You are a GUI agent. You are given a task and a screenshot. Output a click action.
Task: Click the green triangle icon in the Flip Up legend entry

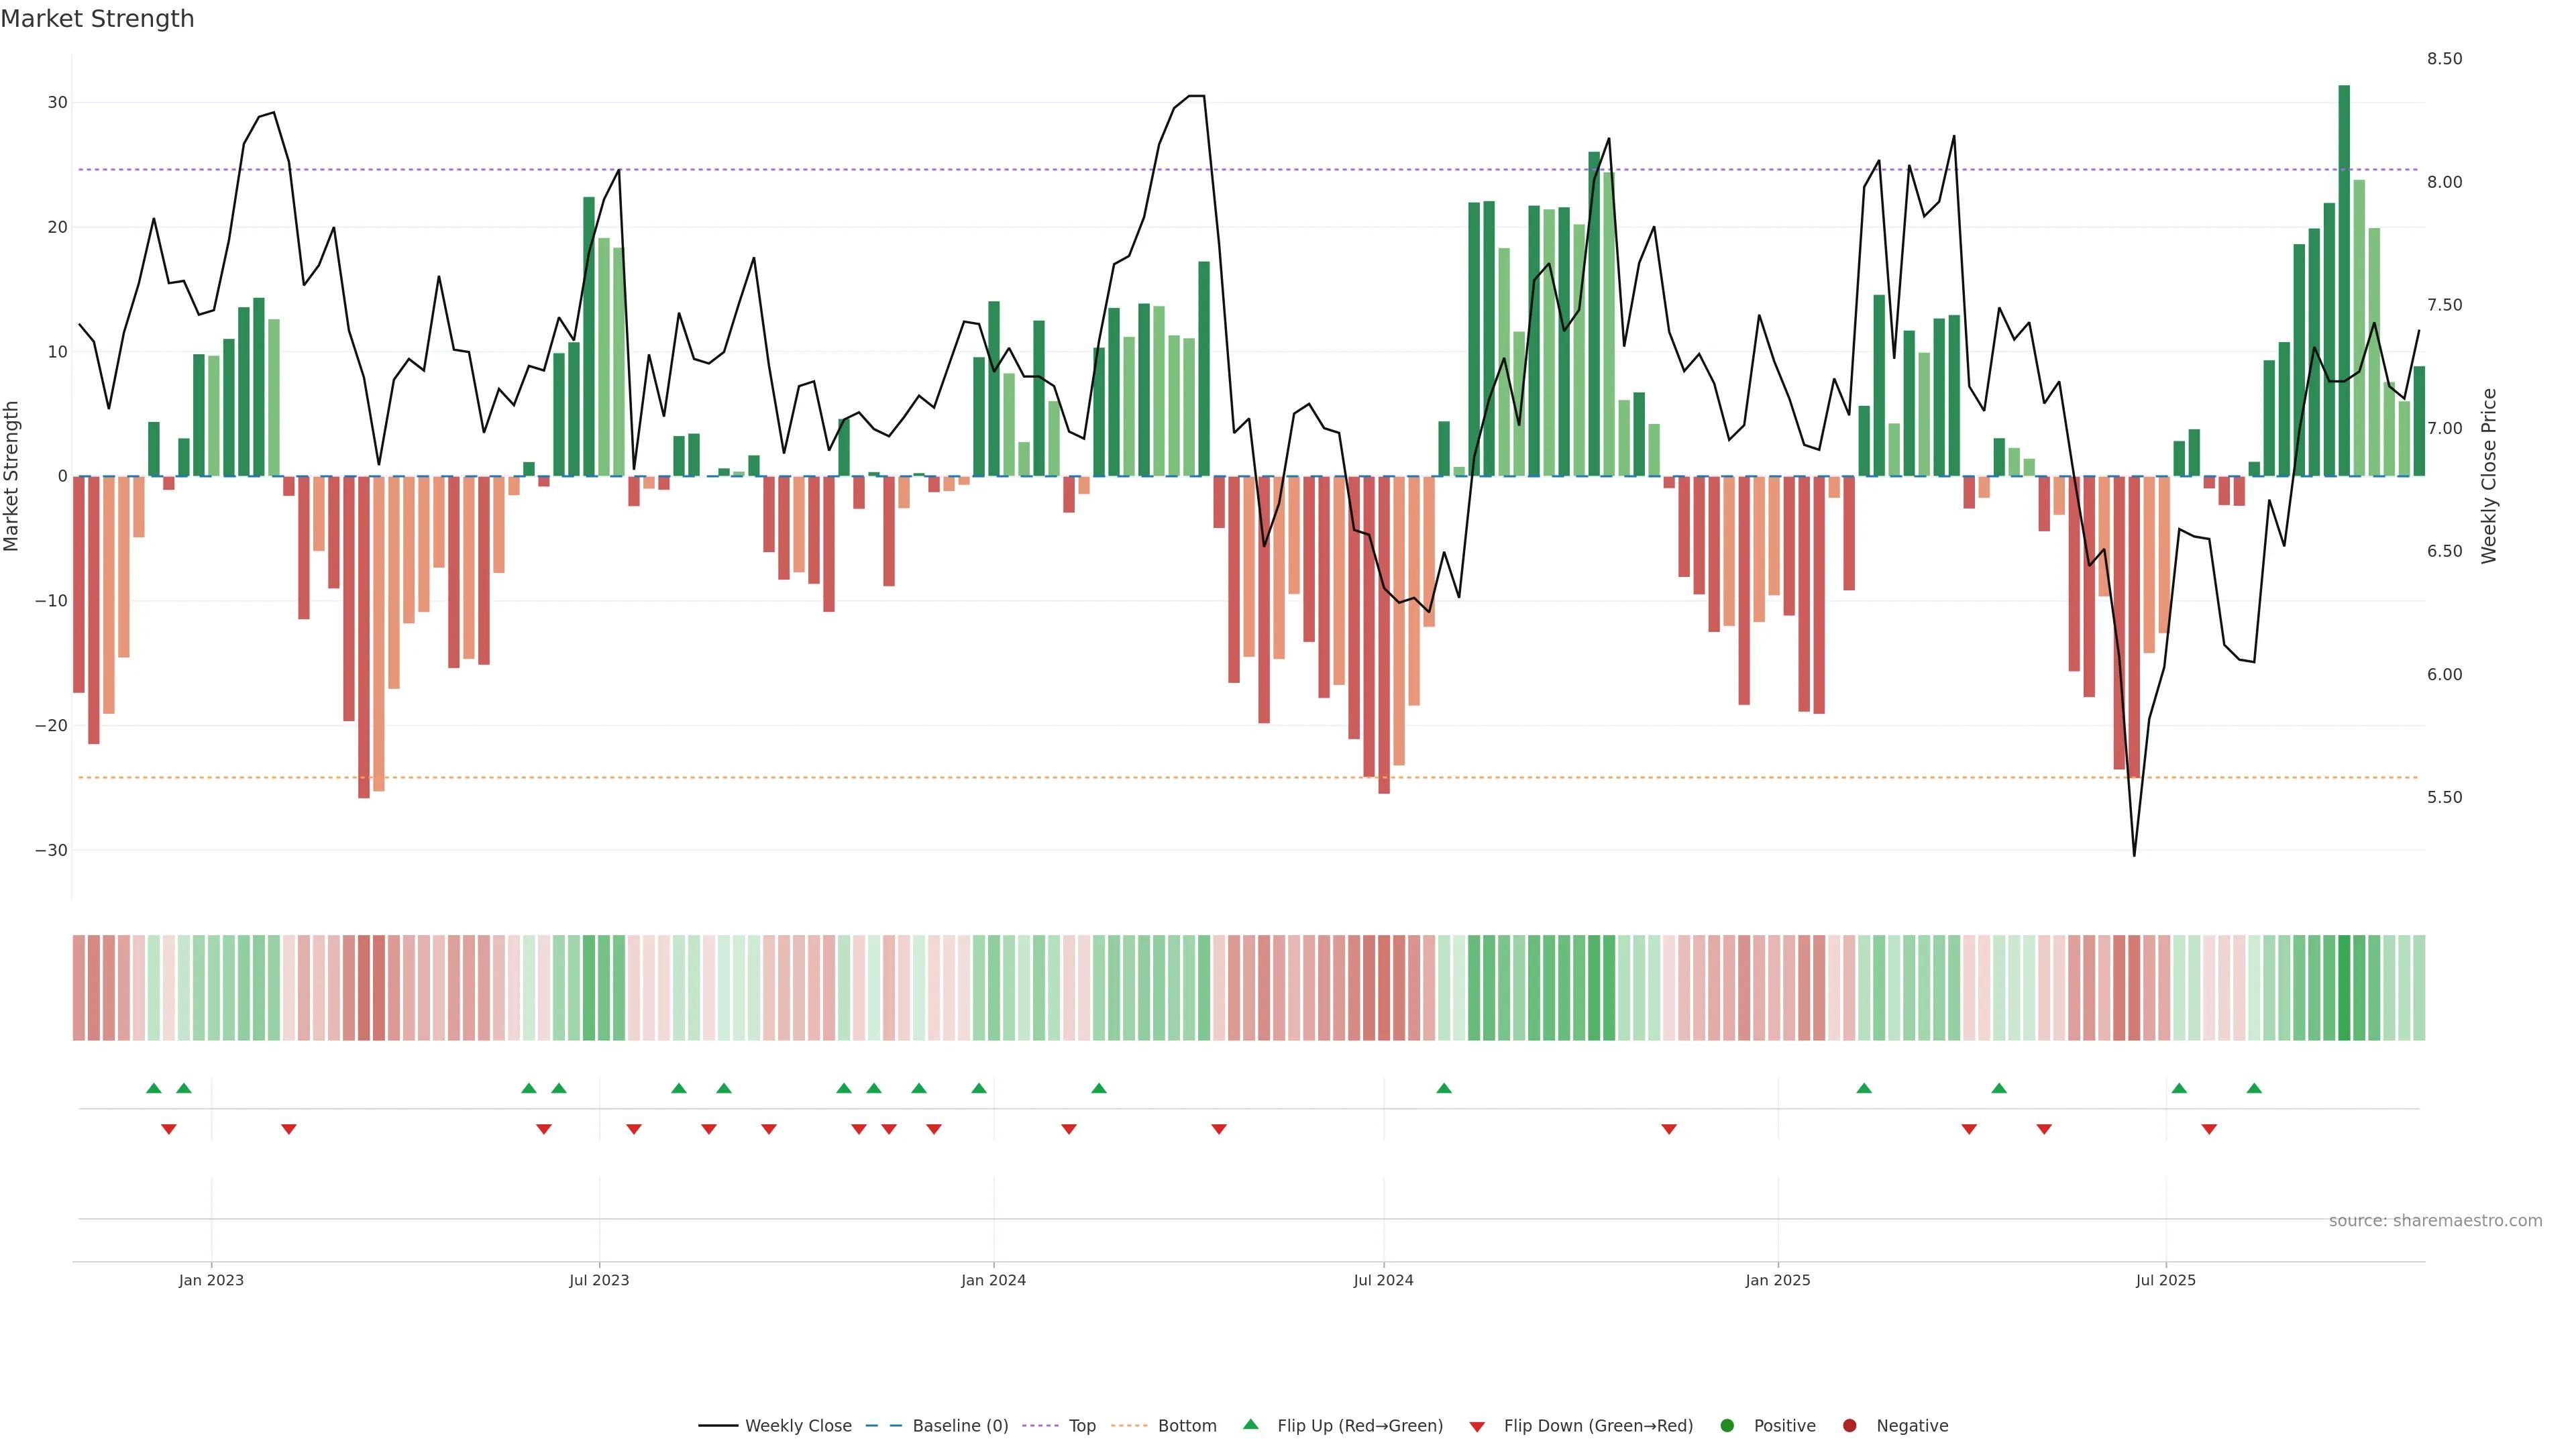(x=1250, y=1425)
